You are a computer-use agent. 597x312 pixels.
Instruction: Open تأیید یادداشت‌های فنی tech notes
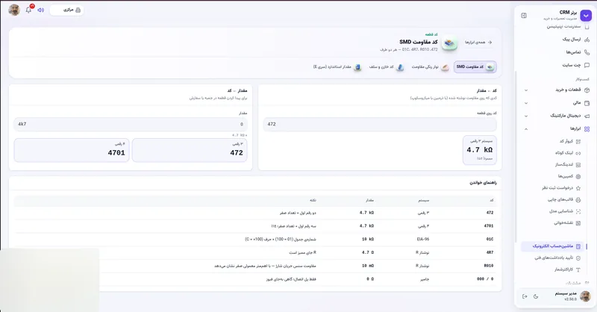(557, 258)
